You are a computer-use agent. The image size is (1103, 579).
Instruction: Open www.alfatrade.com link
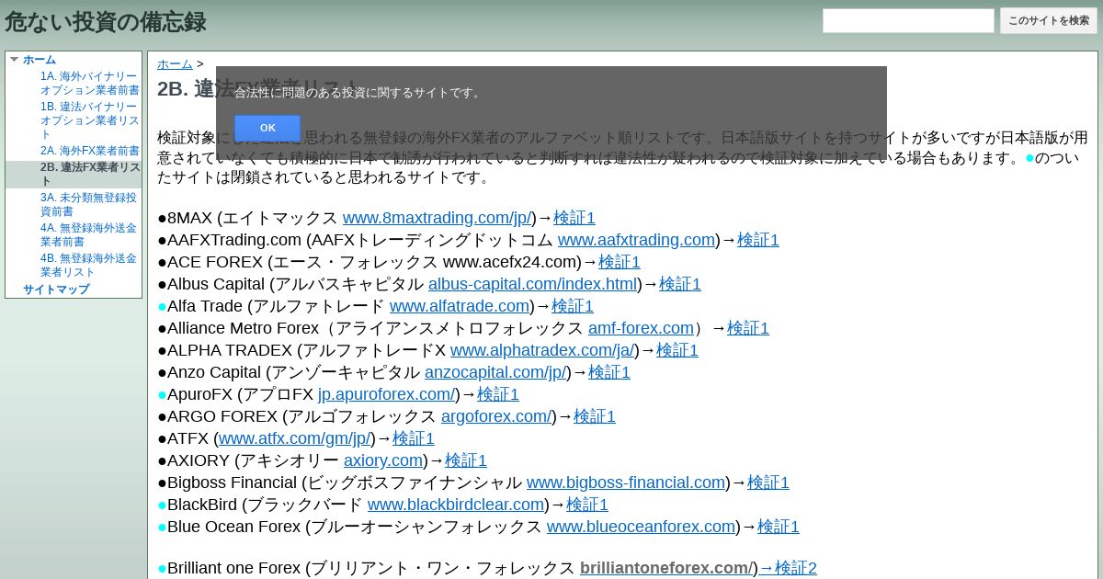(x=460, y=306)
